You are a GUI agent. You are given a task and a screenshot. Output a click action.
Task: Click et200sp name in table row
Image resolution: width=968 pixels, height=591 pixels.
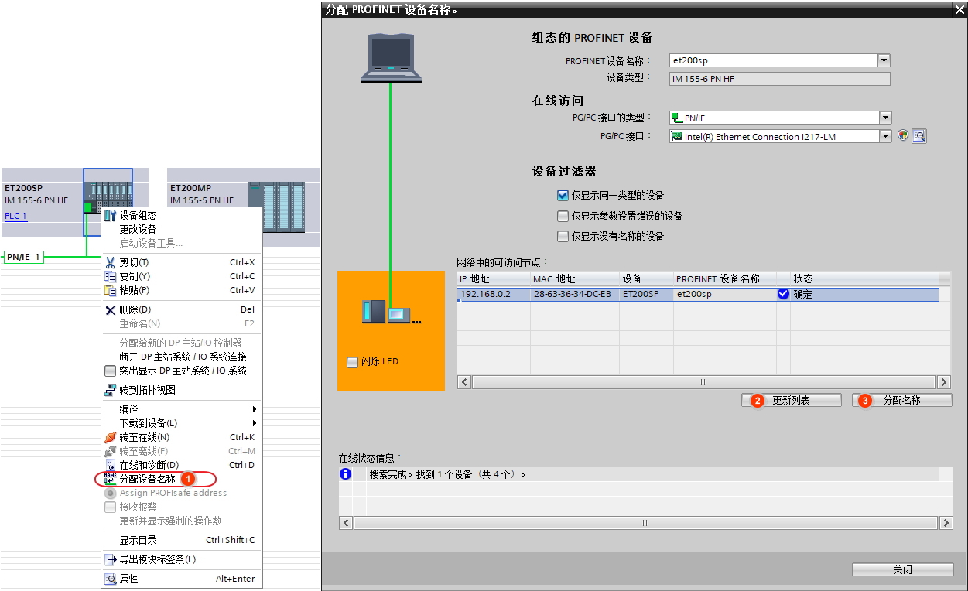tap(724, 294)
